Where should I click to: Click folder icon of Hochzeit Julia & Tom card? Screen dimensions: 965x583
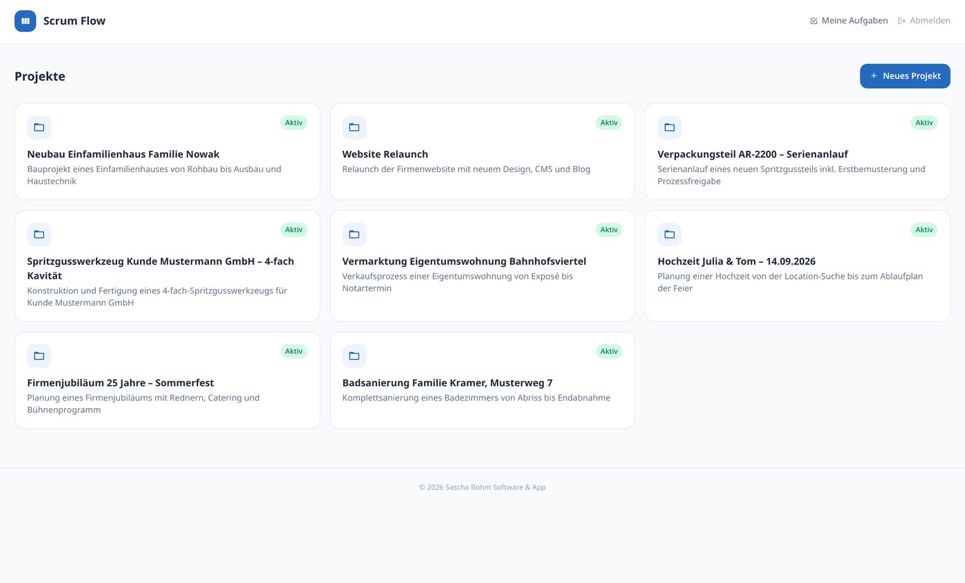click(669, 235)
